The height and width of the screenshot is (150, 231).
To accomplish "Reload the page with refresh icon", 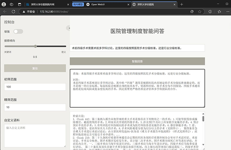I will tap(13, 12).
